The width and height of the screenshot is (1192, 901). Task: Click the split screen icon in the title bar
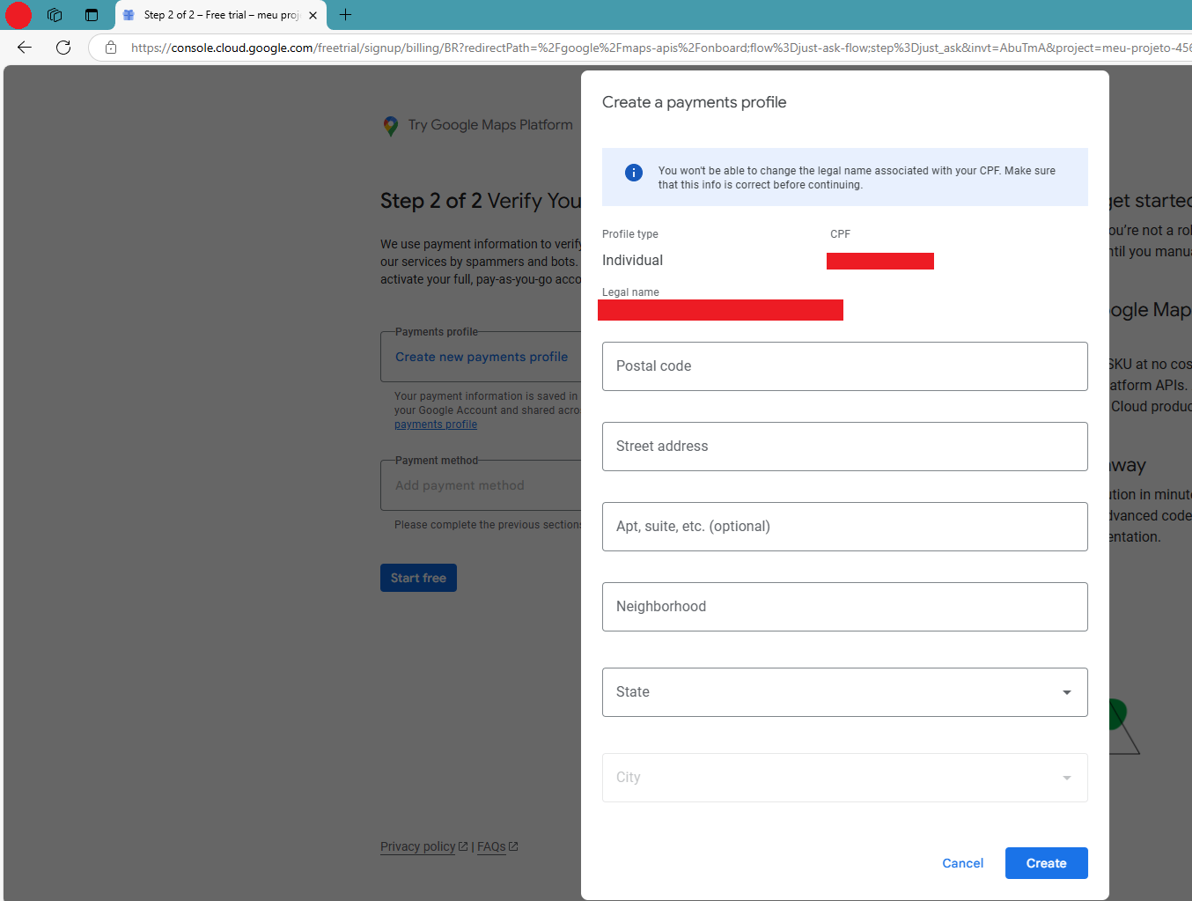click(92, 15)
